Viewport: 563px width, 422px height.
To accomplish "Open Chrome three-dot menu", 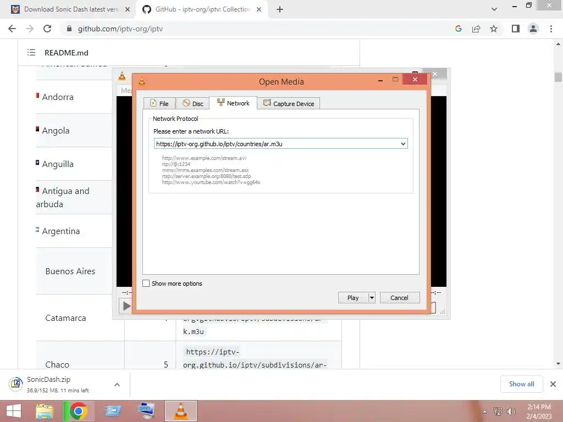I will tap(551, 29).
